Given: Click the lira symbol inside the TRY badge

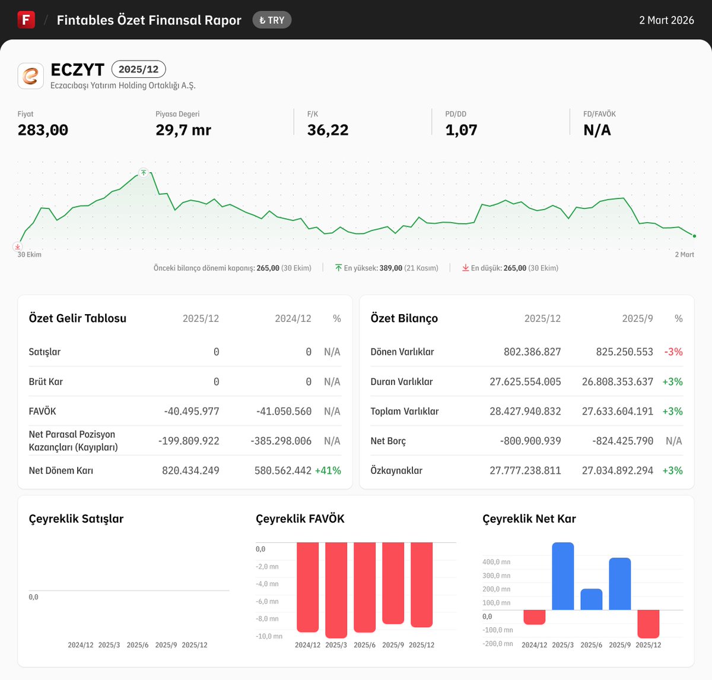Looking at the screenshot, I should tap(261, 20).
